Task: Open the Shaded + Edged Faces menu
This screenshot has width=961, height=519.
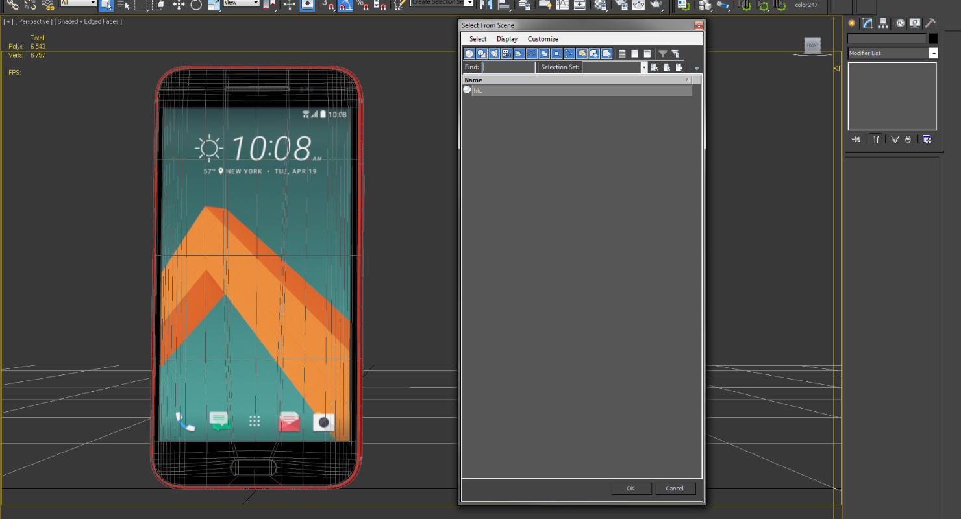Action: (88, 21)
